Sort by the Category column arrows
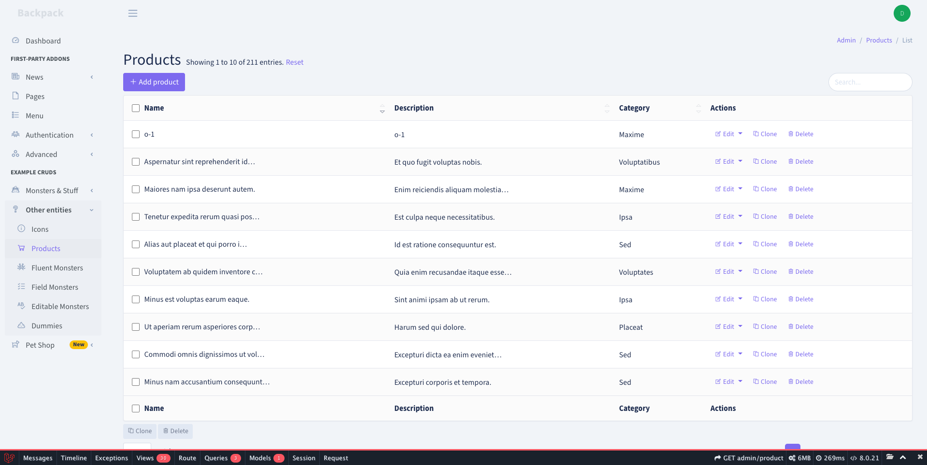 [x=698, y=109]
